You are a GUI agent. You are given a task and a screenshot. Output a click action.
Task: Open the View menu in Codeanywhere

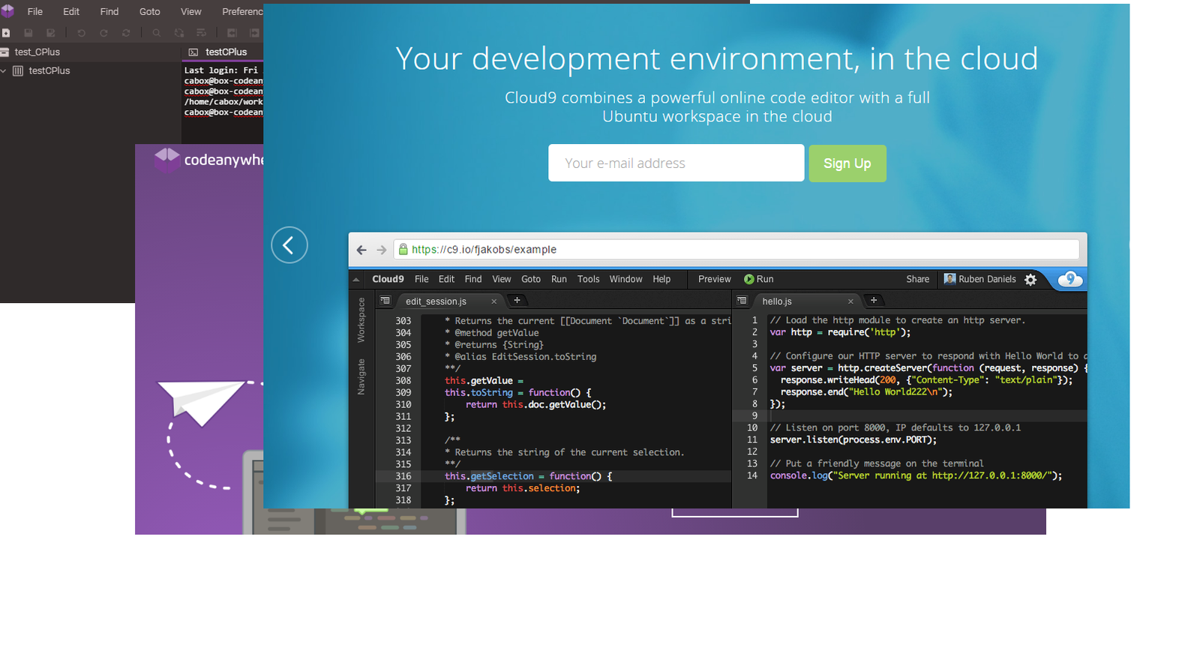191,12
